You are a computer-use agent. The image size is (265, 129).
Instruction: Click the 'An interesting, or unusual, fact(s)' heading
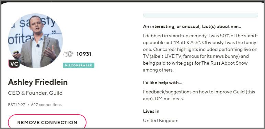click(192, 27)
